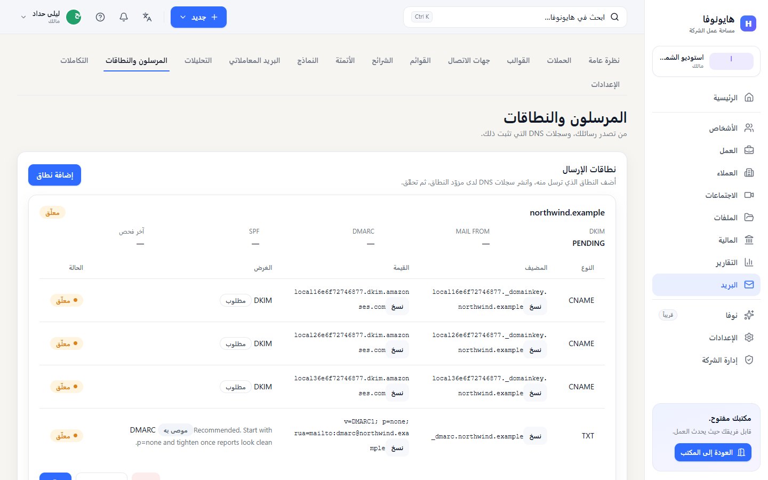This screenshot has height=480, width=768.
Task: Open الرئيسية home in sidebar
Action: (706, 98)
